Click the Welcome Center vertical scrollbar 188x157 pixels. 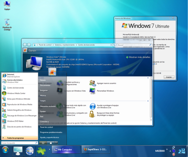[x=151, y=99]
